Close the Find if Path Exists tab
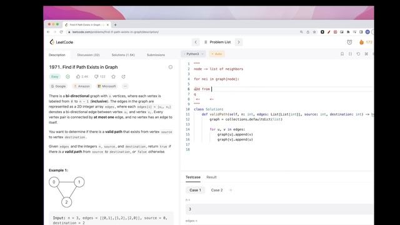The height and width of the screenshot is (225, 400). [x=107, y=25]
